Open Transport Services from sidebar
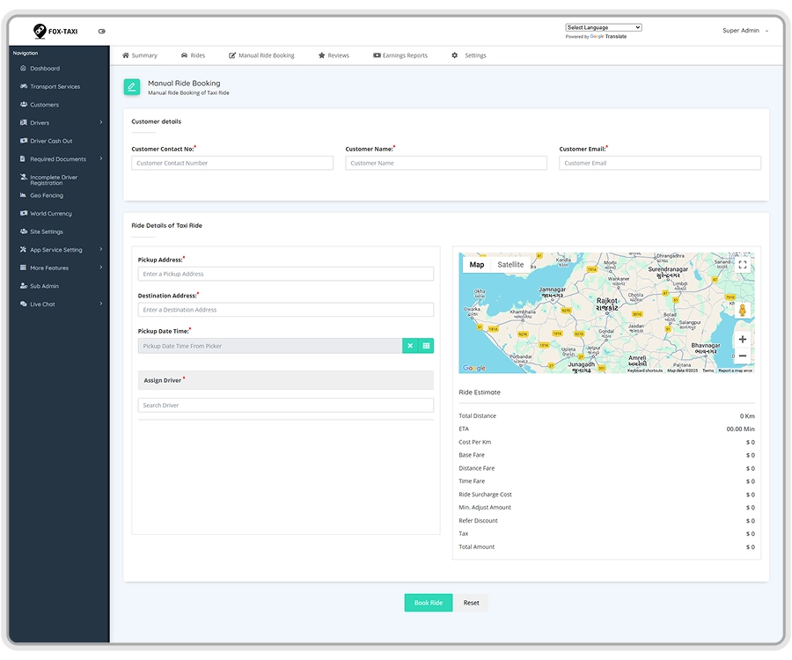Image resolution: width=792 pixels, height=660 pixels. point(55,86)
